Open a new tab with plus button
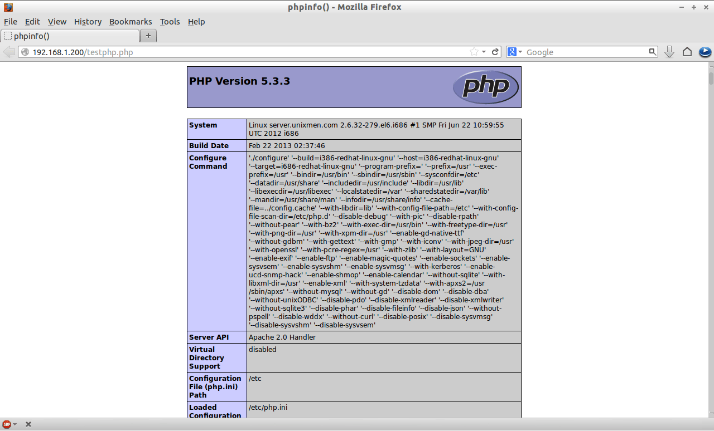Image resolution: width=714 pixels, height=431 pixels. click(148, 36)
